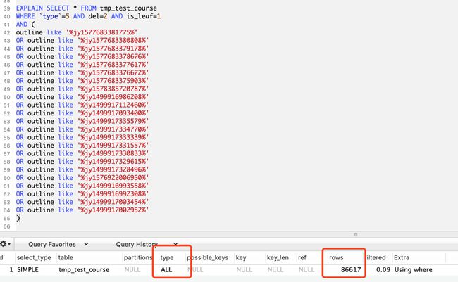Click the rows column header
Image resolution: width=458 pixels, height=282 pixels.
[336, 257]
